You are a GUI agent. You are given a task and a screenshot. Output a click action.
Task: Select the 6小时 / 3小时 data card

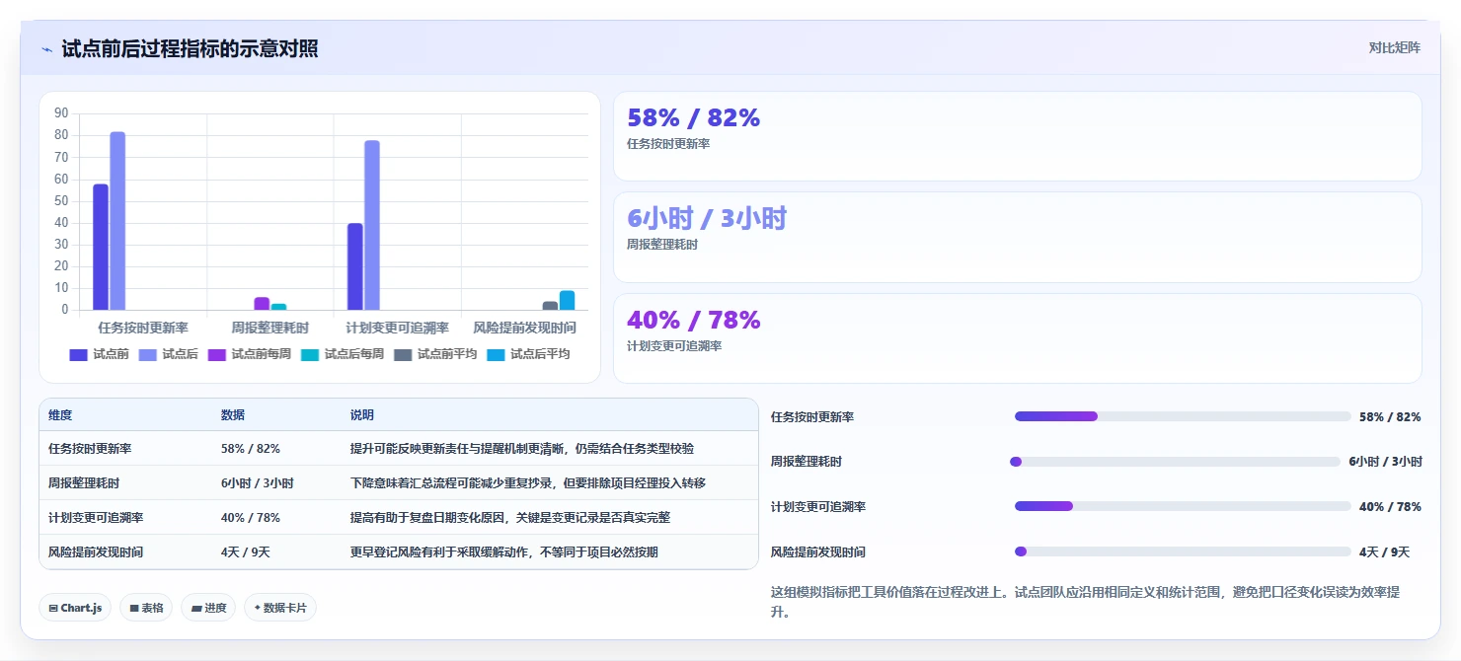(1018, 237)
